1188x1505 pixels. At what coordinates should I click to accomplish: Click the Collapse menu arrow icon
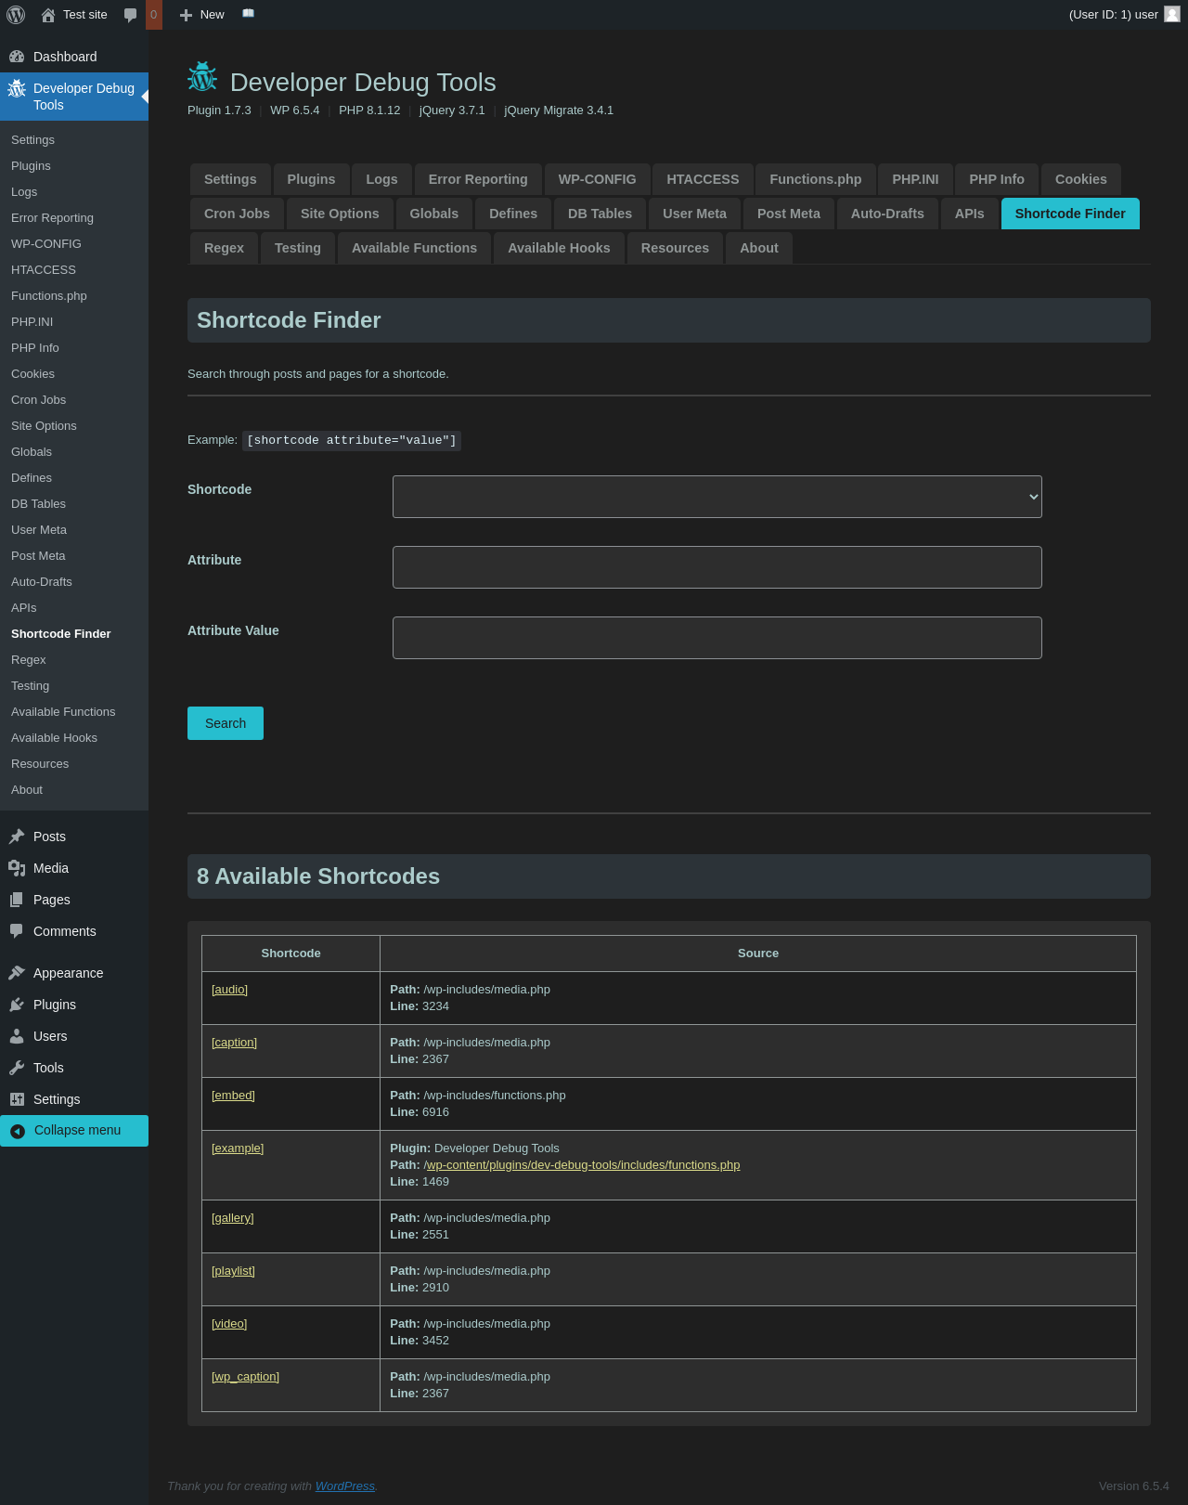point(18,1131)
